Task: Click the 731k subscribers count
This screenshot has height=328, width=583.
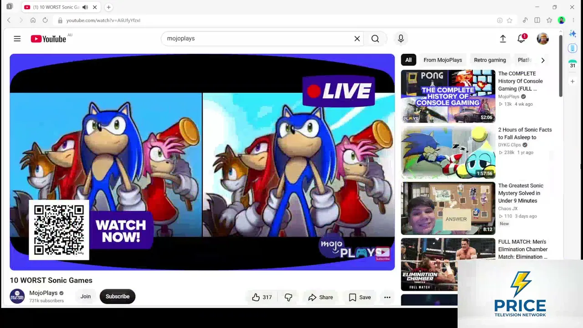Action: (46, 301)
